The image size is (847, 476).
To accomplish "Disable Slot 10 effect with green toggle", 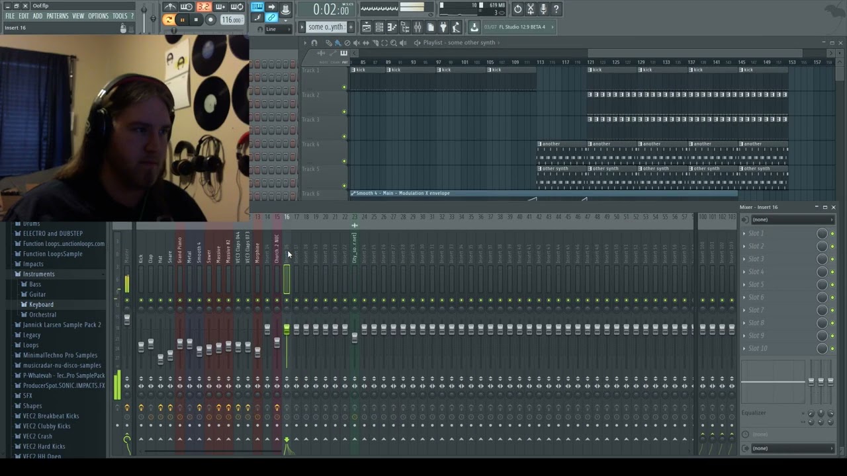I will [832, 348].
